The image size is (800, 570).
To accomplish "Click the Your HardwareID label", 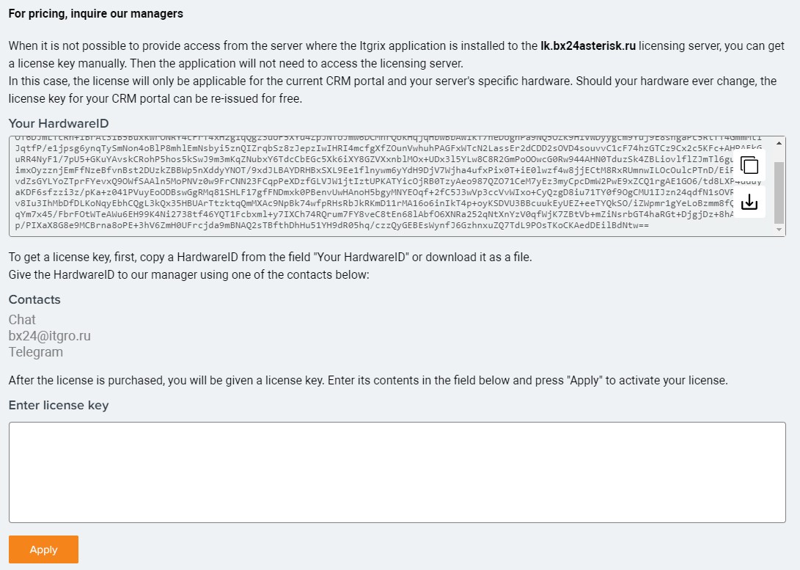I will tap(59, 123).
